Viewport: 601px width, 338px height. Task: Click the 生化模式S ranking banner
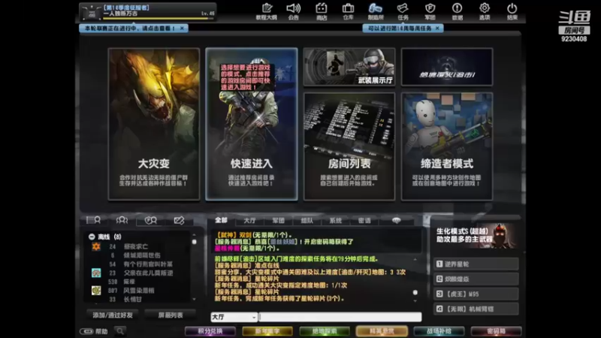476,235
